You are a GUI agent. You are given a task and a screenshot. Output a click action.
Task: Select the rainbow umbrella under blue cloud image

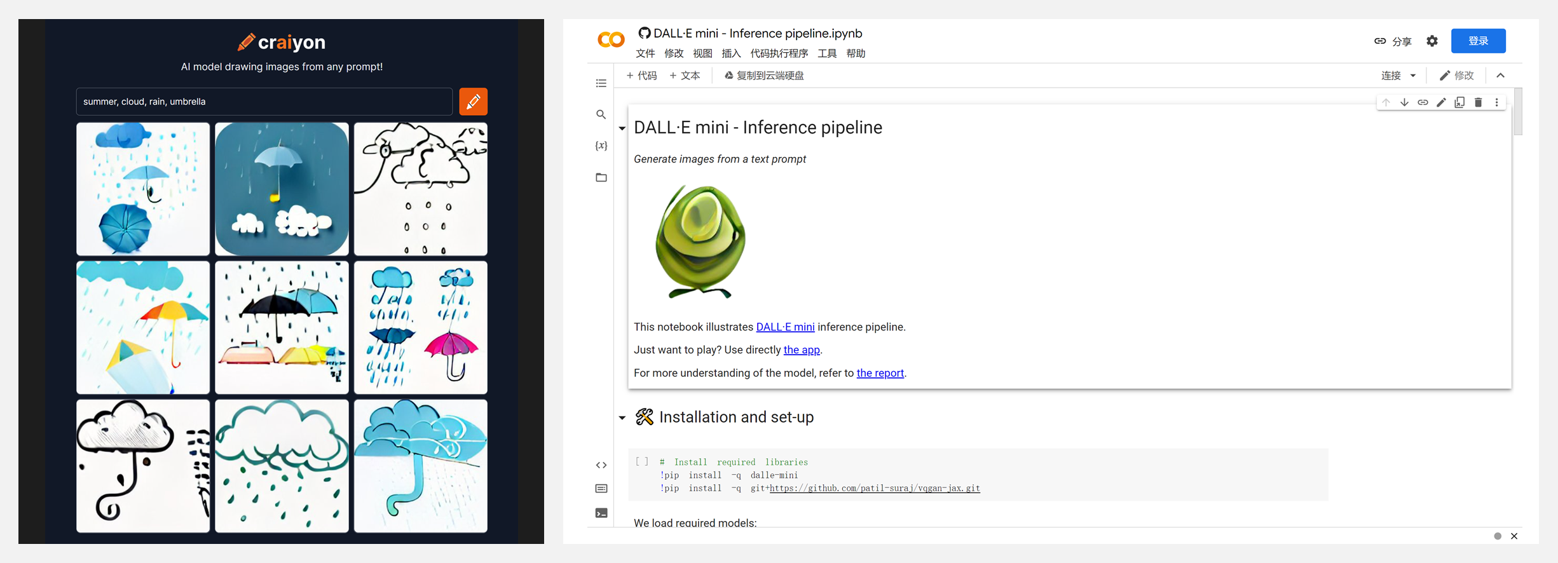[x=143, y=328]
